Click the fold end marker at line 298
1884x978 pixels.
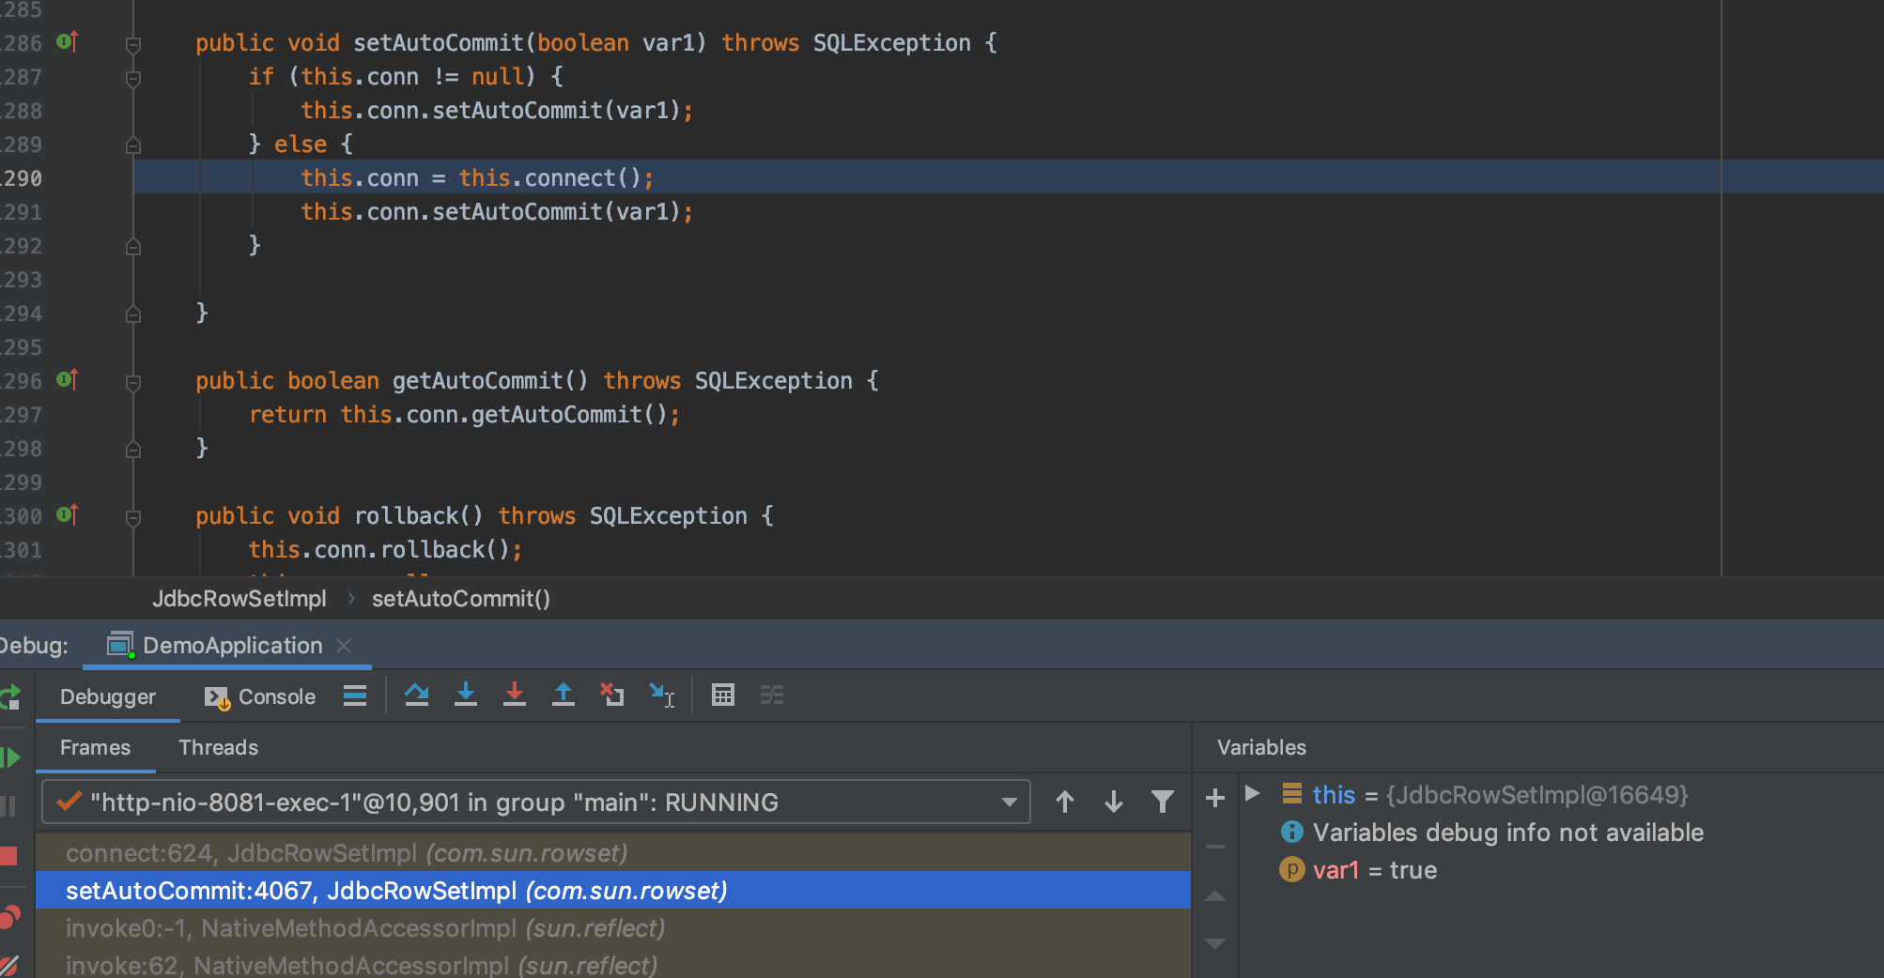tap(133, 449)
